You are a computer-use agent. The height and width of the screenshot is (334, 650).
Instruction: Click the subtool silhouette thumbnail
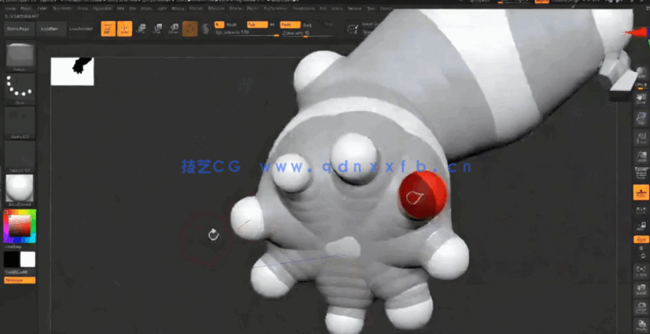pyautogui.click(x=73, y=72)
